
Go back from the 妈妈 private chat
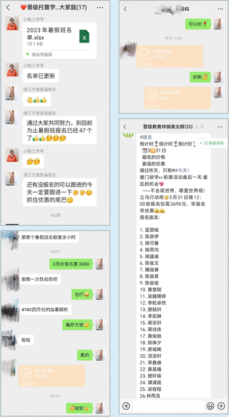[125, 9]
